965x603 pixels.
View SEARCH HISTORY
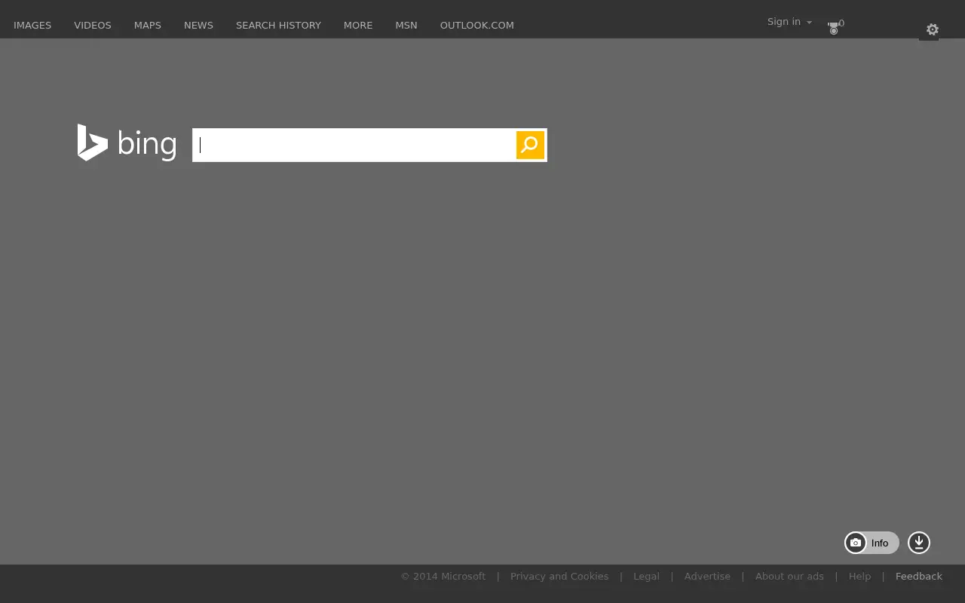278,25
